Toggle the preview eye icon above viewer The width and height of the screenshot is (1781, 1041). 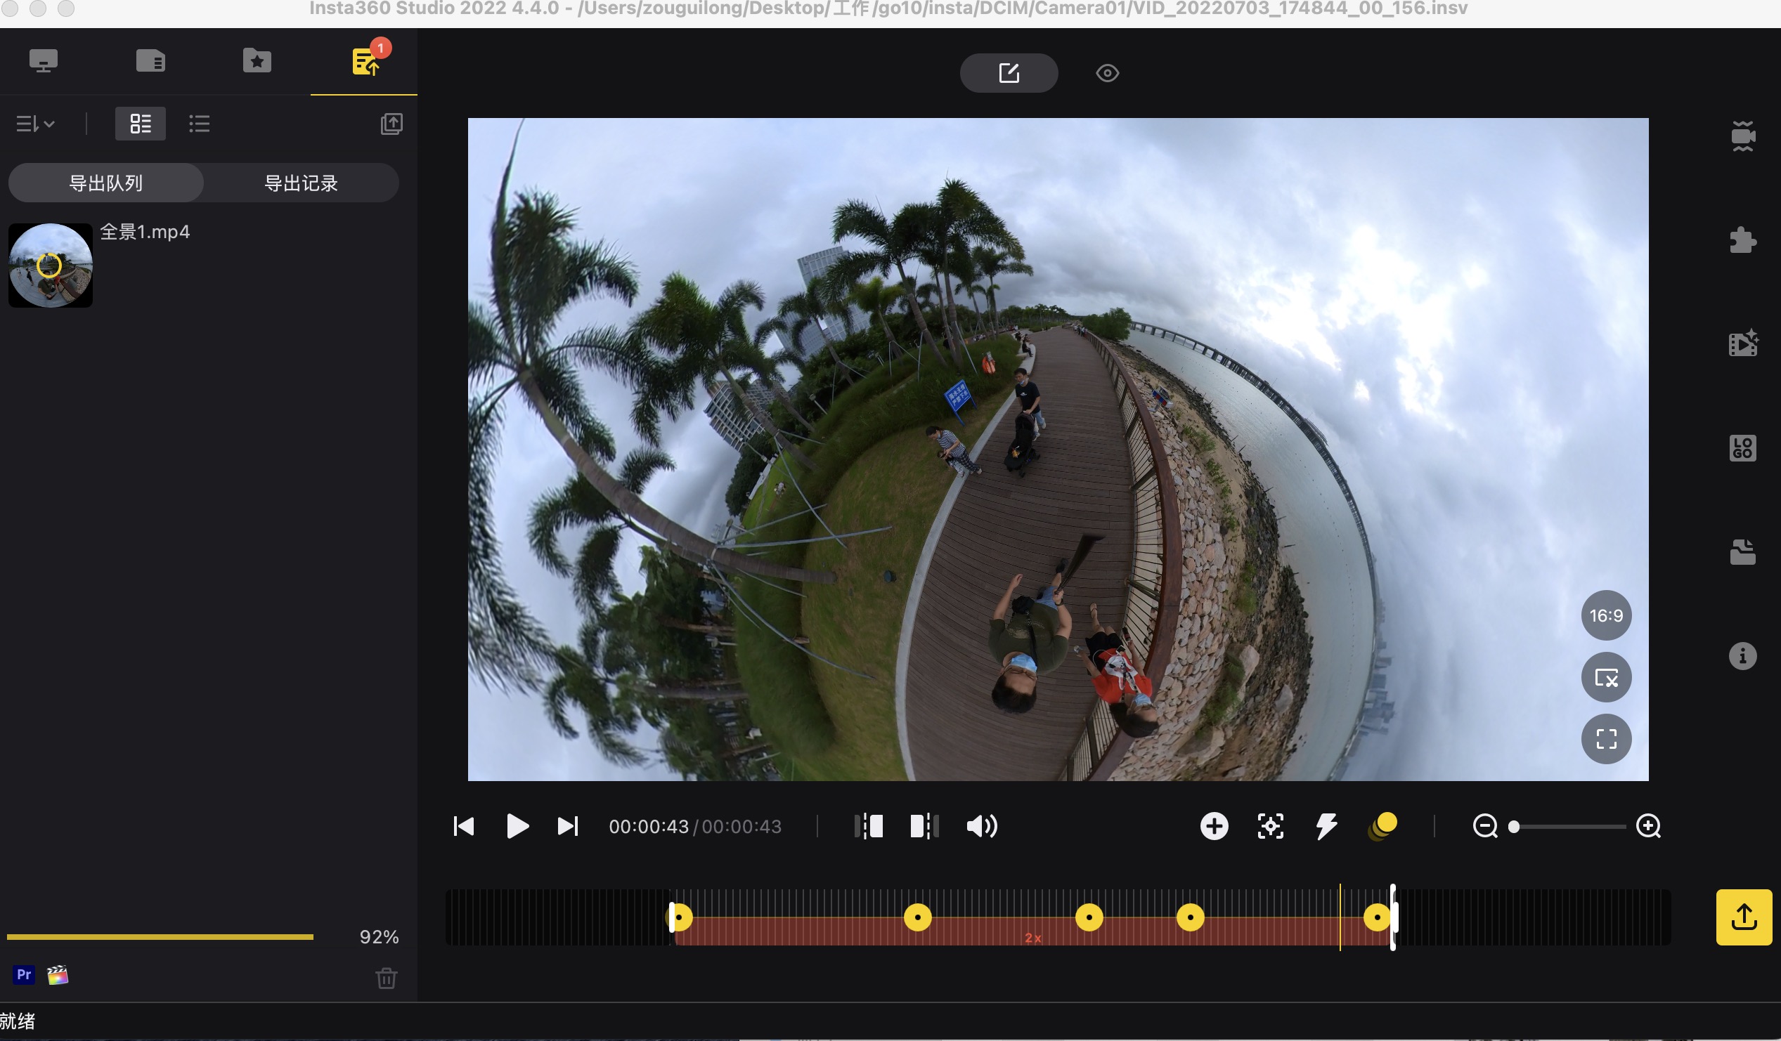click(1106, 72)
